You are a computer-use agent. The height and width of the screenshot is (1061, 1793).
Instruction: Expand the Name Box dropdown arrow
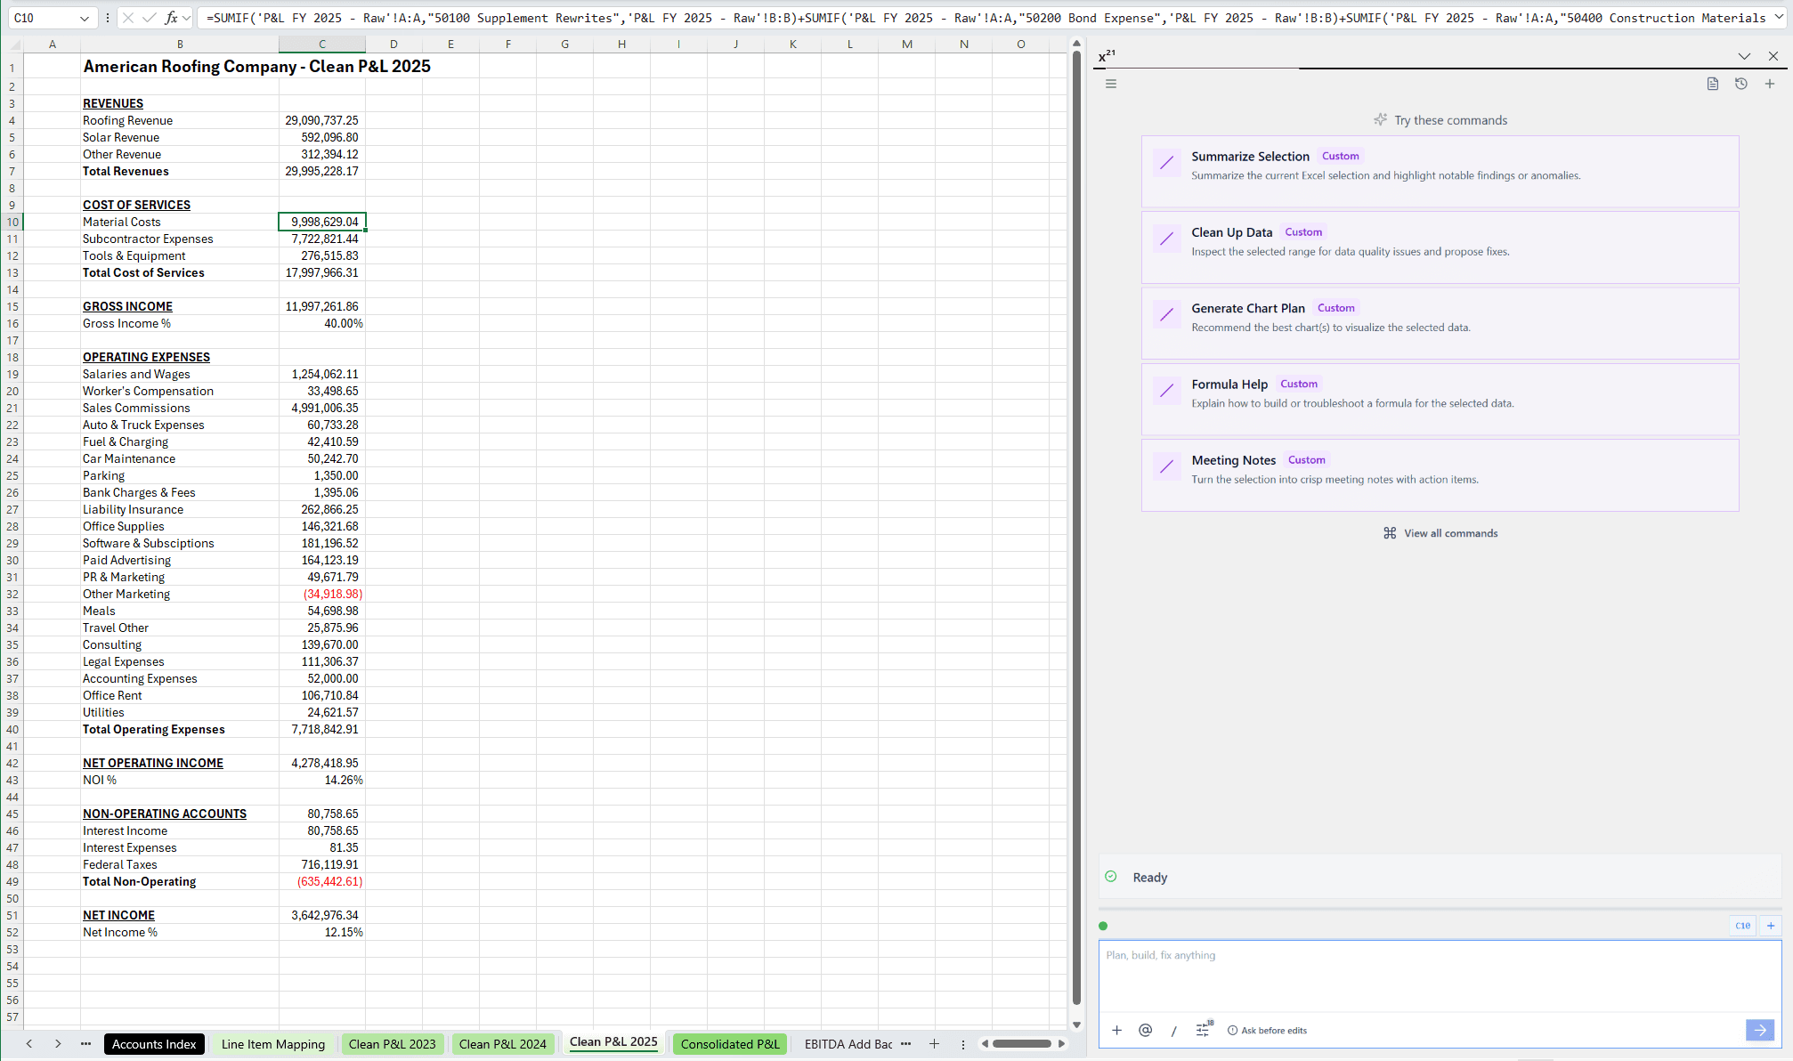[84, 18]
